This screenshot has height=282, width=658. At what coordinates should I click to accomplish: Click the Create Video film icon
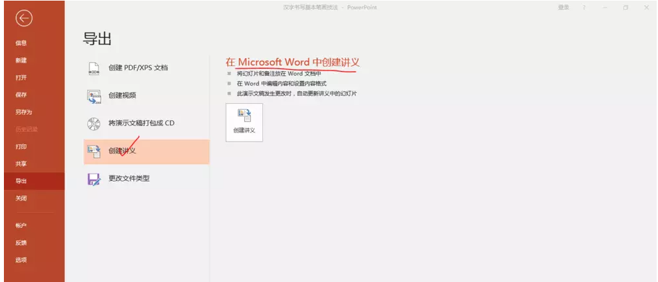[93, 96]
